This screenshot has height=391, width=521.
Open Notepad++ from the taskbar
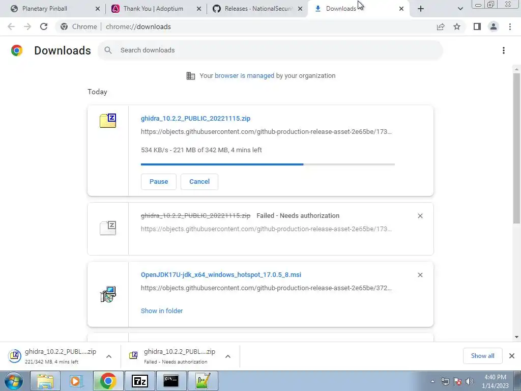202,381
